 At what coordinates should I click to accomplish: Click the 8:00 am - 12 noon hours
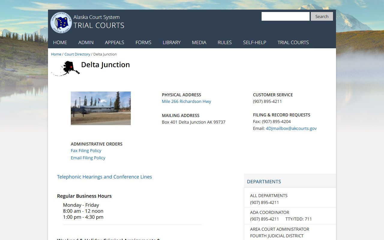(x=83, y=211)
